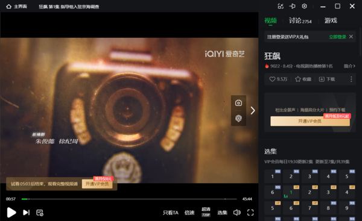Click the 开通VIP会员 button in sidebar

click(310, 121)
